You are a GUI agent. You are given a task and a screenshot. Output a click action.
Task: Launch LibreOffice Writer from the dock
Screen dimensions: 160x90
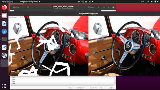[4, 23]
